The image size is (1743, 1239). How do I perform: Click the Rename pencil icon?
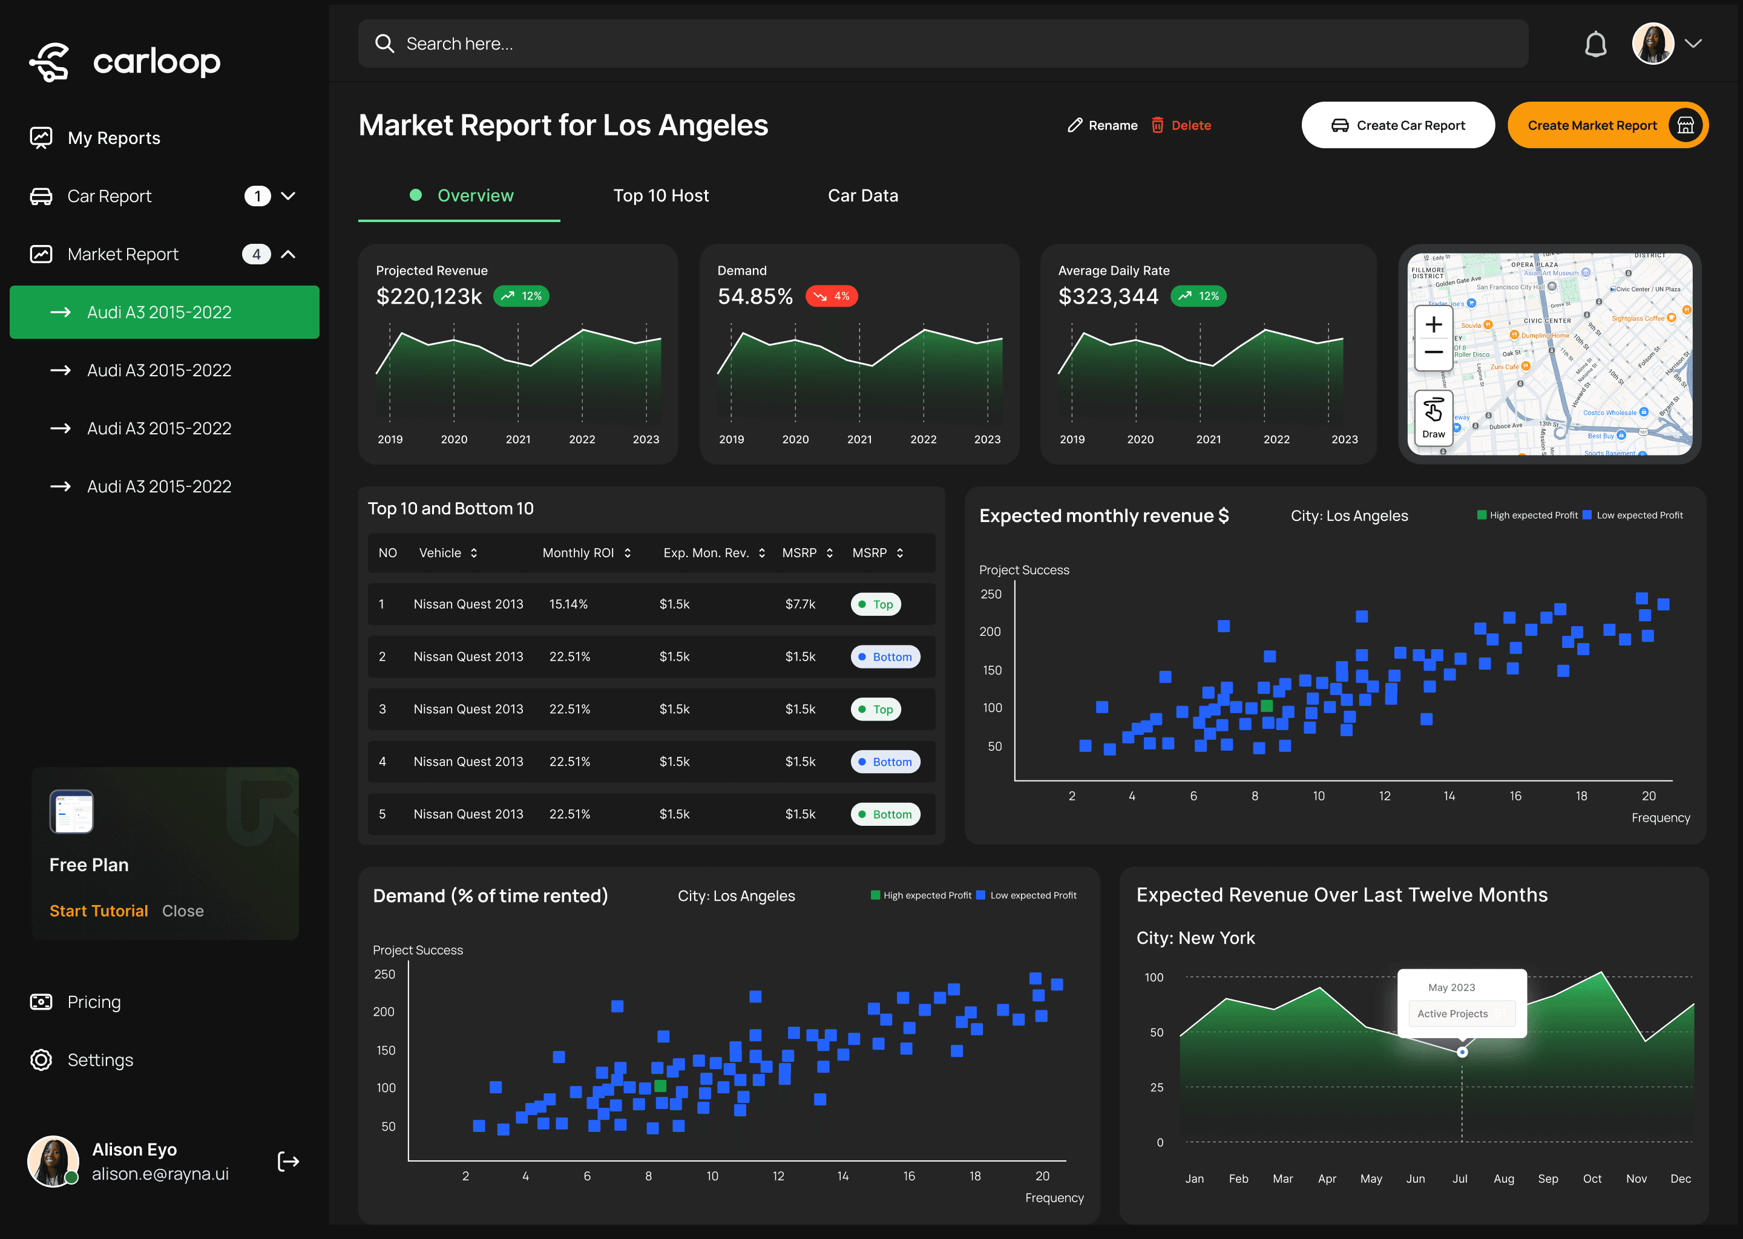click(x=1074, y=125)
